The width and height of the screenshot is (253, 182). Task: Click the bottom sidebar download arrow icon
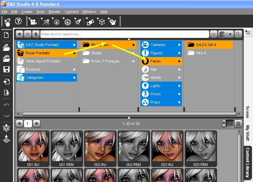(x=6, y=139)
